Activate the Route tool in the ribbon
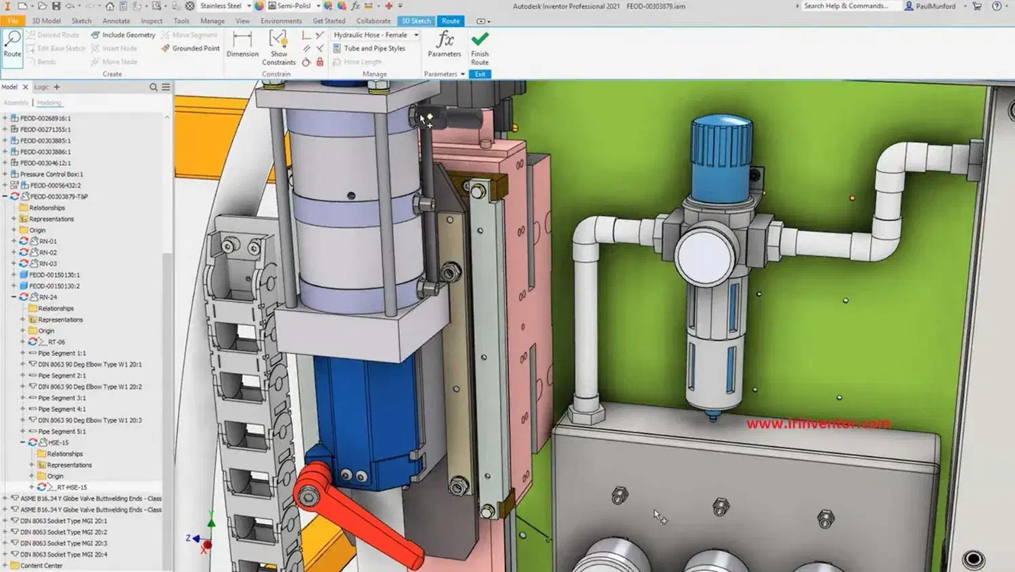This screenshot has width=1015, height=572. click(x=12, y=45)
